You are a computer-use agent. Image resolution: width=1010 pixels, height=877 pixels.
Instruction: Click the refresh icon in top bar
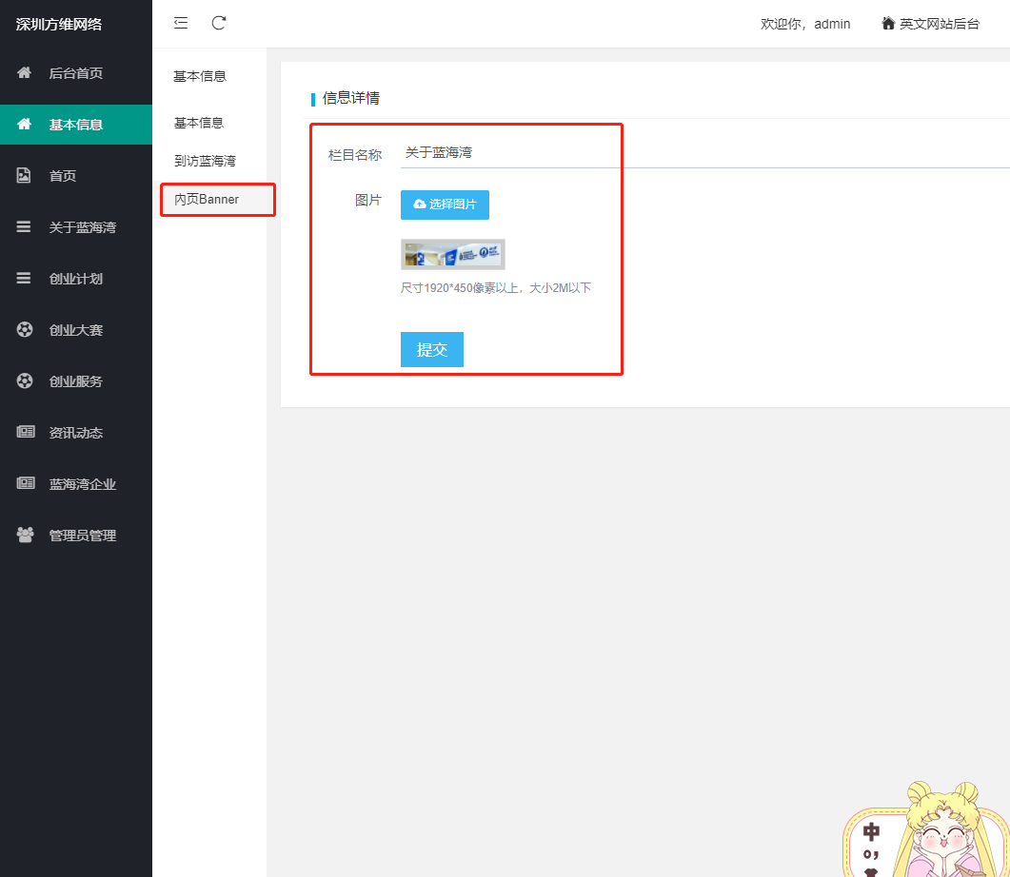coord(219,23)
